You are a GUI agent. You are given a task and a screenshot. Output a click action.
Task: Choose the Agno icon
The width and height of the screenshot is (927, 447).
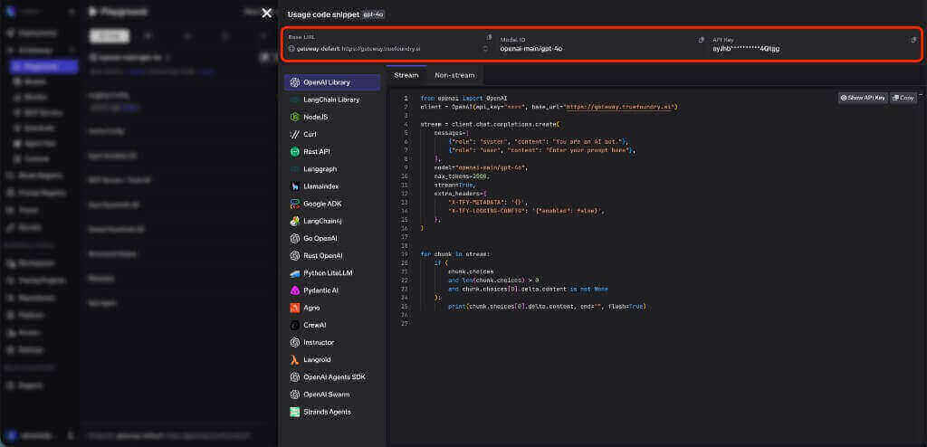(294, 308)
